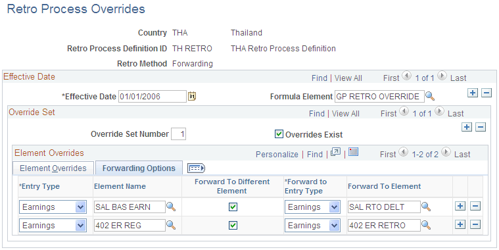Click the 402 ER RETRO forward element field
The image size is (499, 250).
tap(384, 226)
